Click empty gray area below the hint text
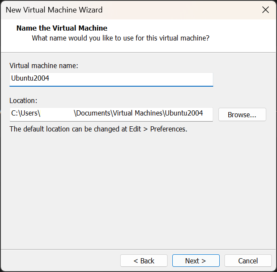277x272 pixels. [x=138, y=190]
